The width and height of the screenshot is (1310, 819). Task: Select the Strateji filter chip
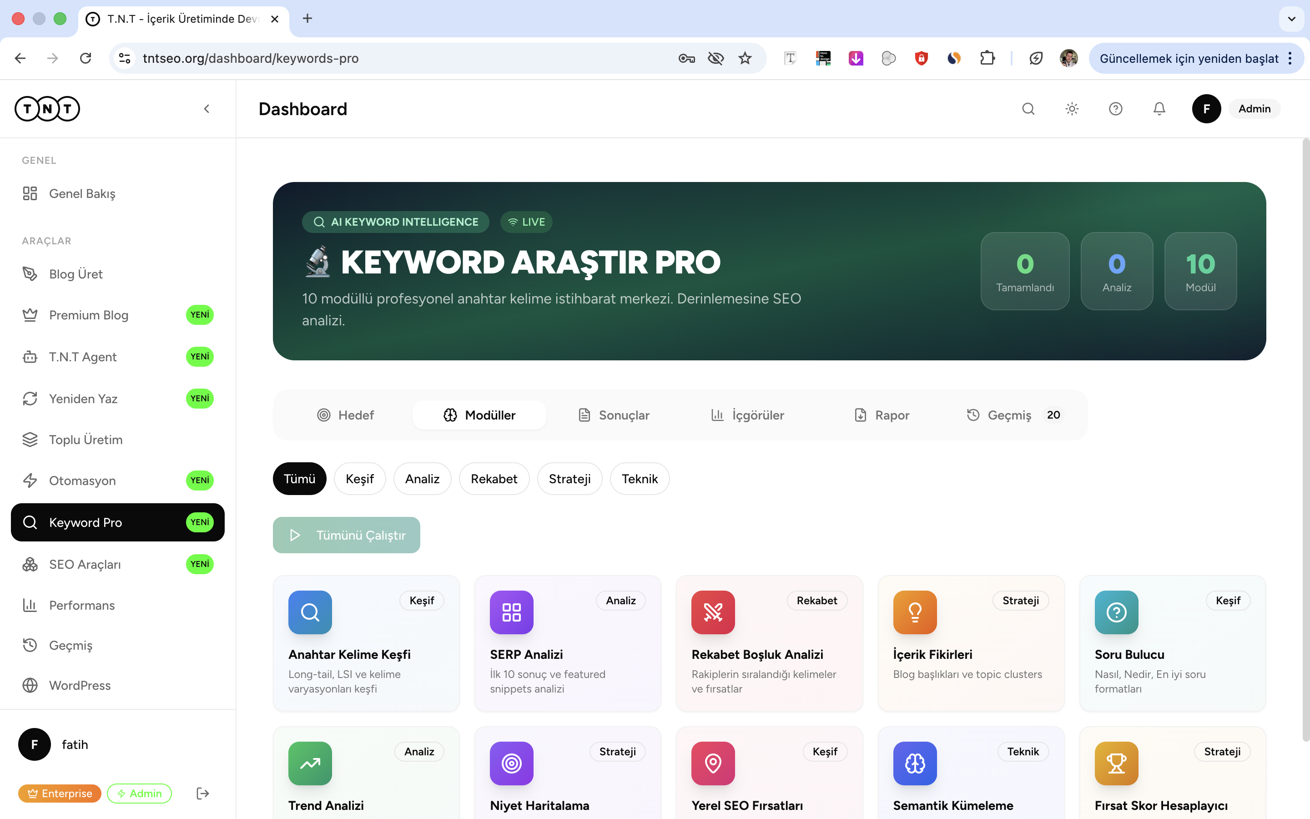click(x=569, y=479)
